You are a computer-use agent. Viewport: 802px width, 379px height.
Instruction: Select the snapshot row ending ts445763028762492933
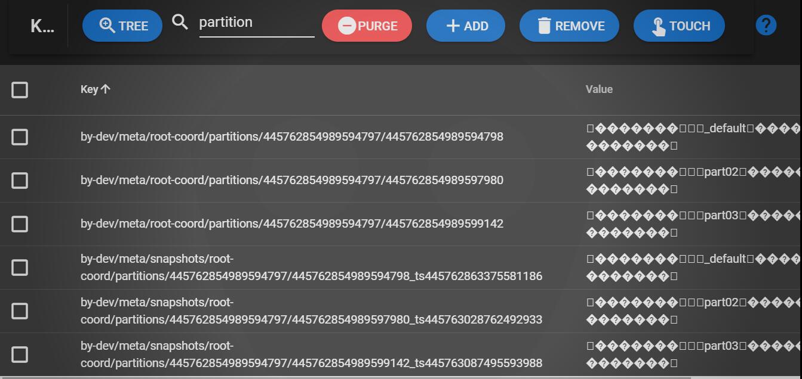click(20, 311)
